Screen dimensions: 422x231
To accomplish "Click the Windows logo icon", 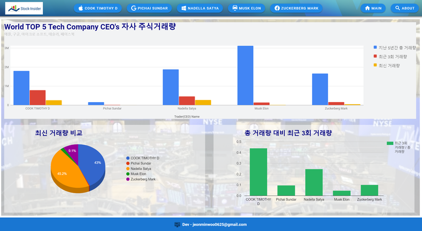I will (x=184, y=8).
